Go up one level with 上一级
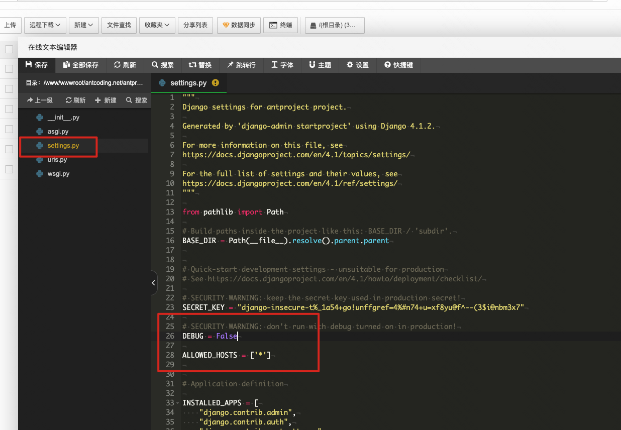The image size is (621, 430). point(40,100)
